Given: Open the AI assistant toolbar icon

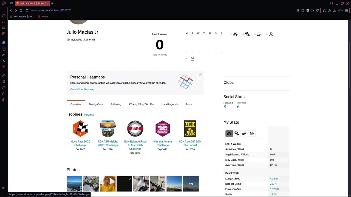Looking at the screenshot, I should [341, 10].
